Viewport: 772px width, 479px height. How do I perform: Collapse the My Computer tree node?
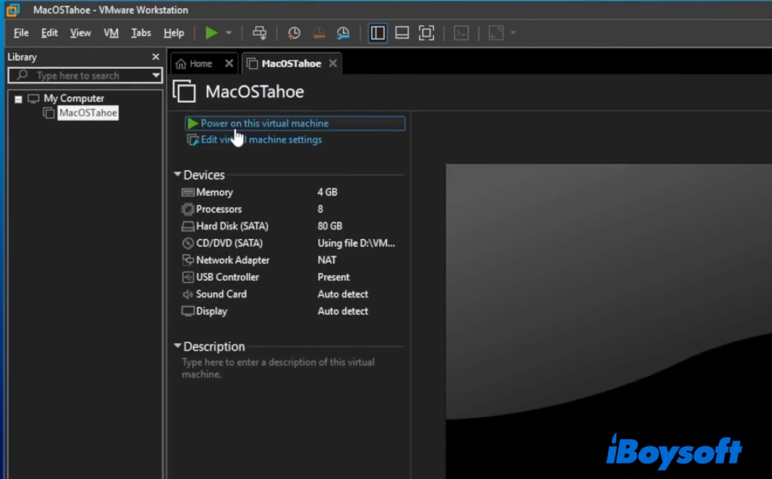coord(18,99)
